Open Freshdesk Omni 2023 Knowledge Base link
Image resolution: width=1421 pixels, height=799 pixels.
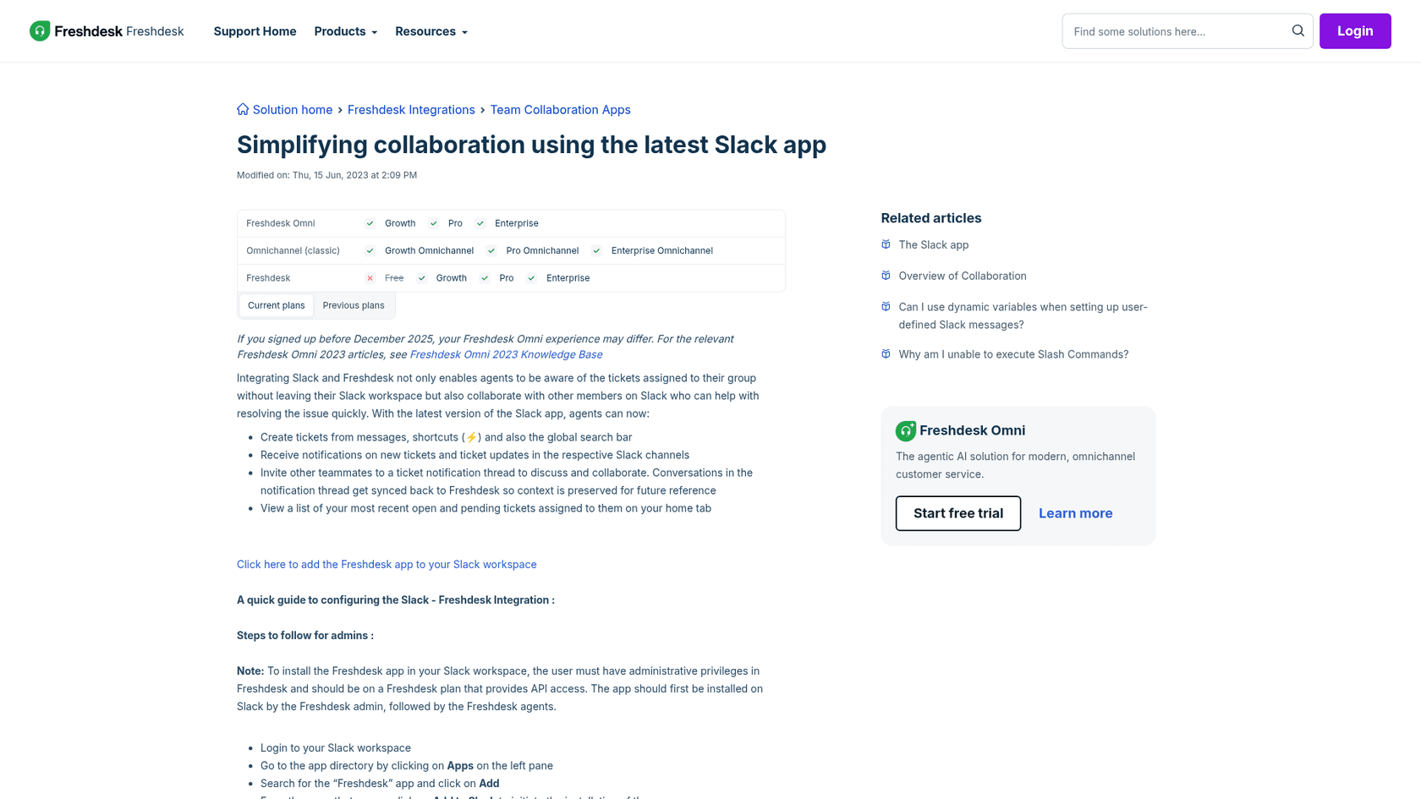tap(506, 354)
